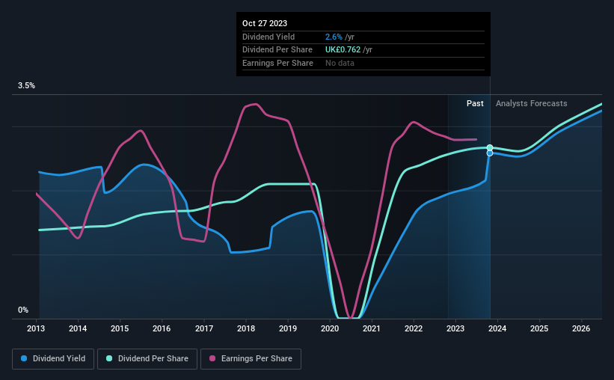This screenshot has width=614, height=380.
Task: Click the UK£0.762 dividend per share value
Action: 343,50
